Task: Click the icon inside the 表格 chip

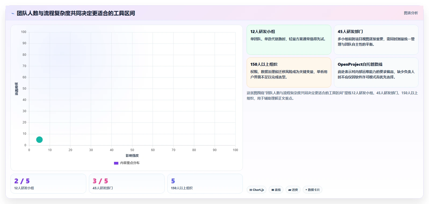Action: [x=273, y=190]
